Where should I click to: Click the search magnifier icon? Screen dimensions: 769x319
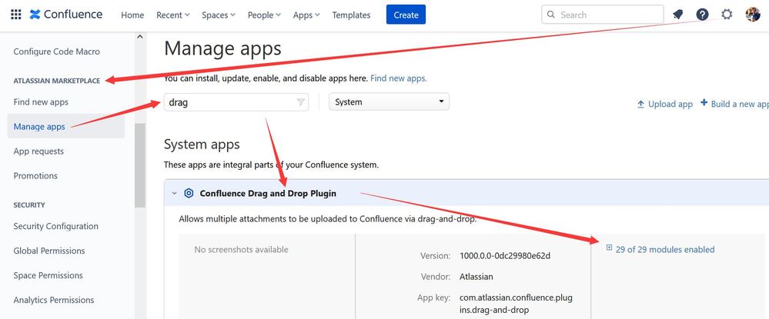pos(551,15)
